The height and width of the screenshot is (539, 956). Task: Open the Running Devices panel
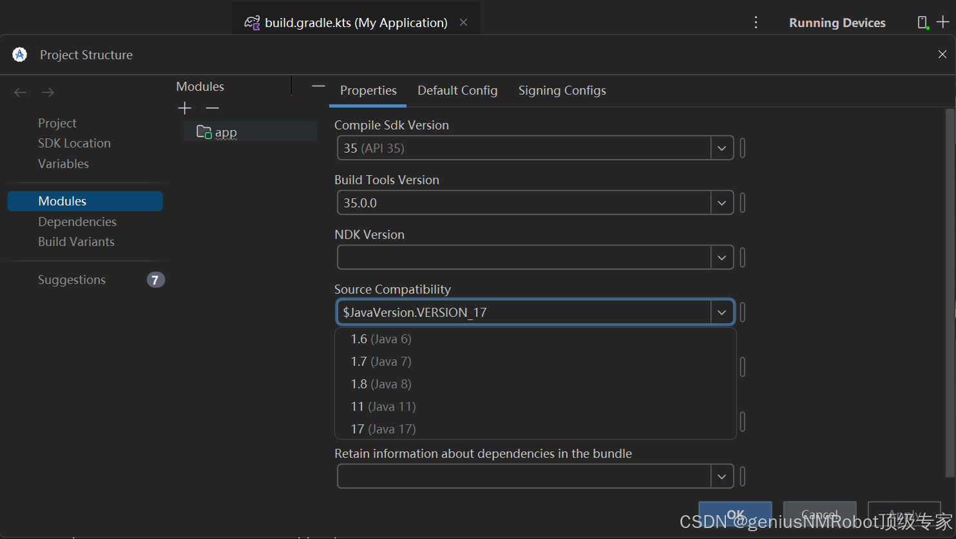tap(837, 23)
